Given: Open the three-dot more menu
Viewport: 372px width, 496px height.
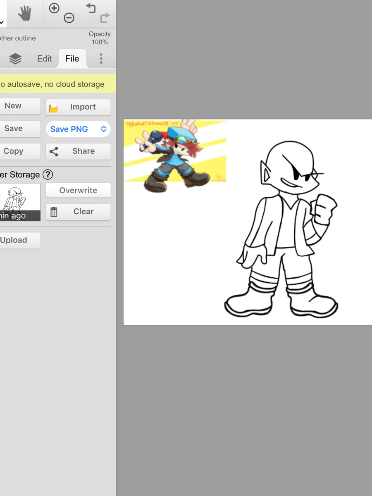Looking at the screenshot, I should point(101,59).
